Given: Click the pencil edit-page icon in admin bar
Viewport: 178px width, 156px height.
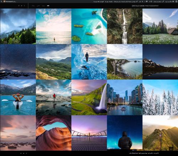Looking at the screenshot, I should pos(137,1).
